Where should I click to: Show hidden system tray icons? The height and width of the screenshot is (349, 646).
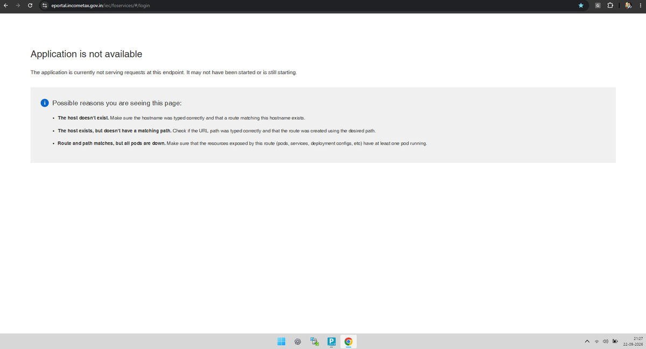pos(587,341)
